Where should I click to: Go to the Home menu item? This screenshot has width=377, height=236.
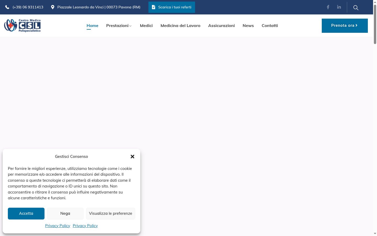92,26
